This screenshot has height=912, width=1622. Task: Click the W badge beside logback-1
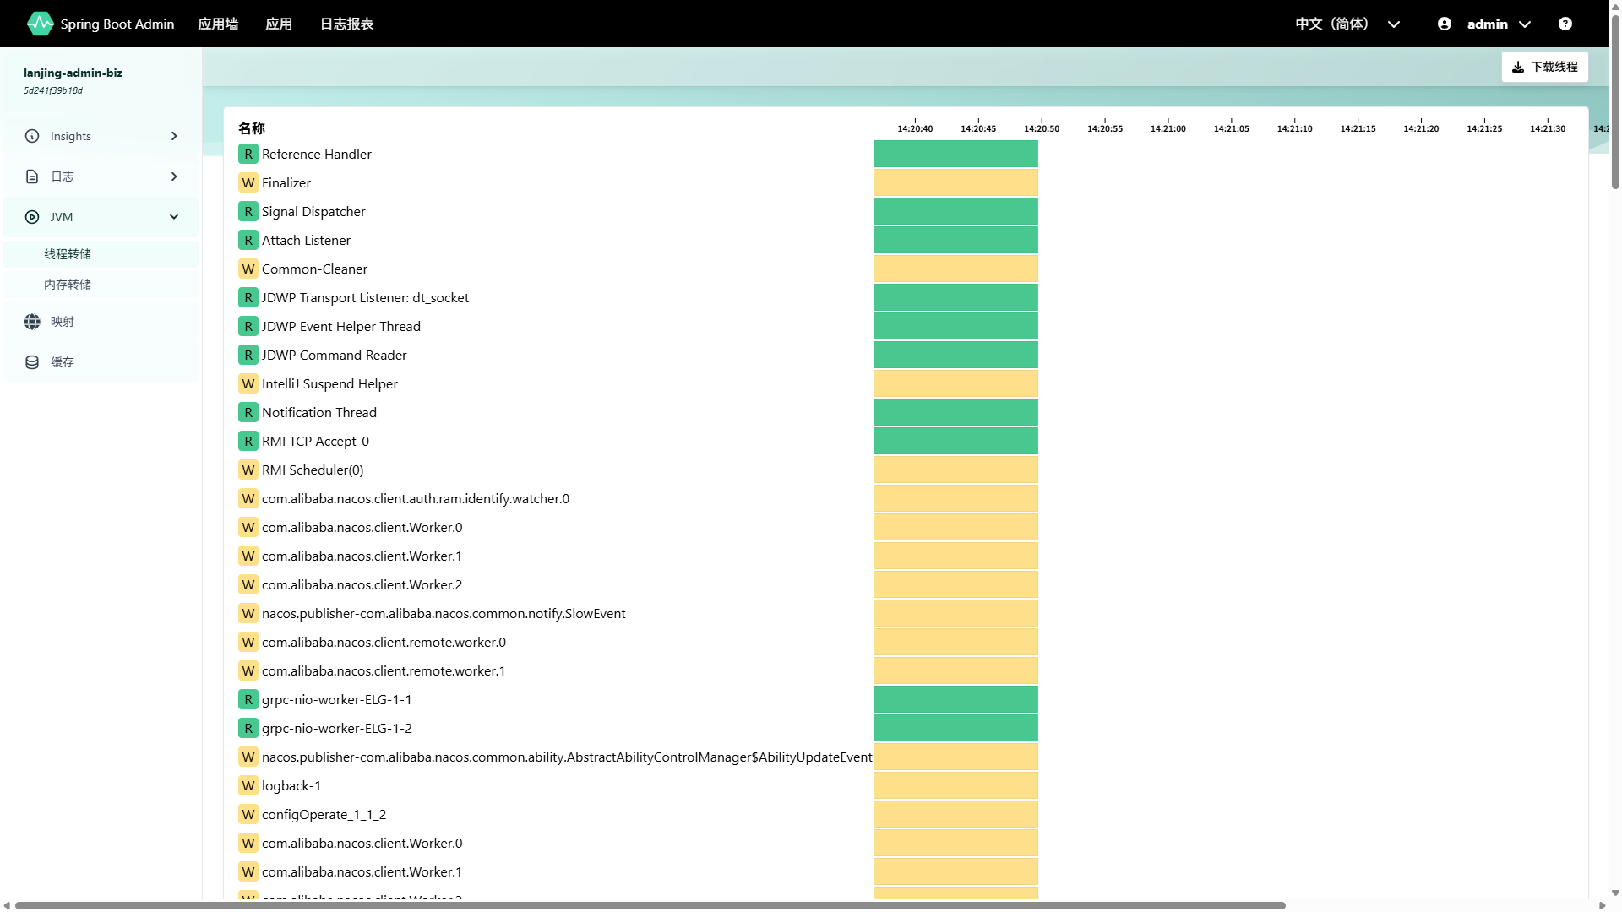pos(248,785)
